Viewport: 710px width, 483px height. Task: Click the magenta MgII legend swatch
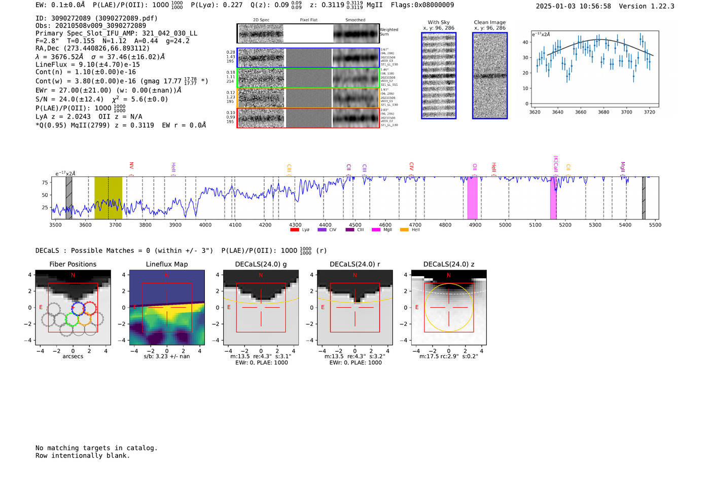pyautogui.click(x=376, y=230)
